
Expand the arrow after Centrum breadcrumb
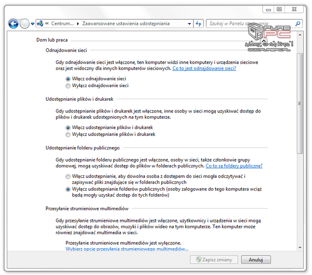tap(78, 24)
